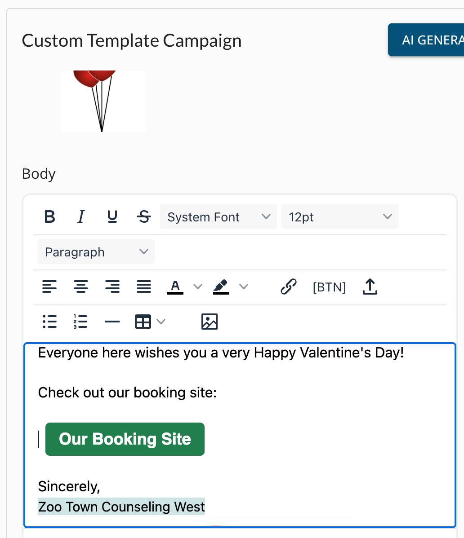
Task: Toggle italic formatting
Action: [x=81, y=217]
